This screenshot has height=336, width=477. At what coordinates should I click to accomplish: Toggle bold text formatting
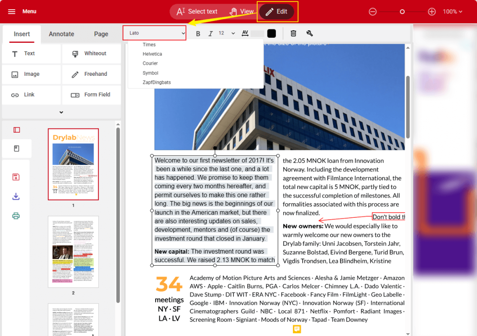(198, 33)
